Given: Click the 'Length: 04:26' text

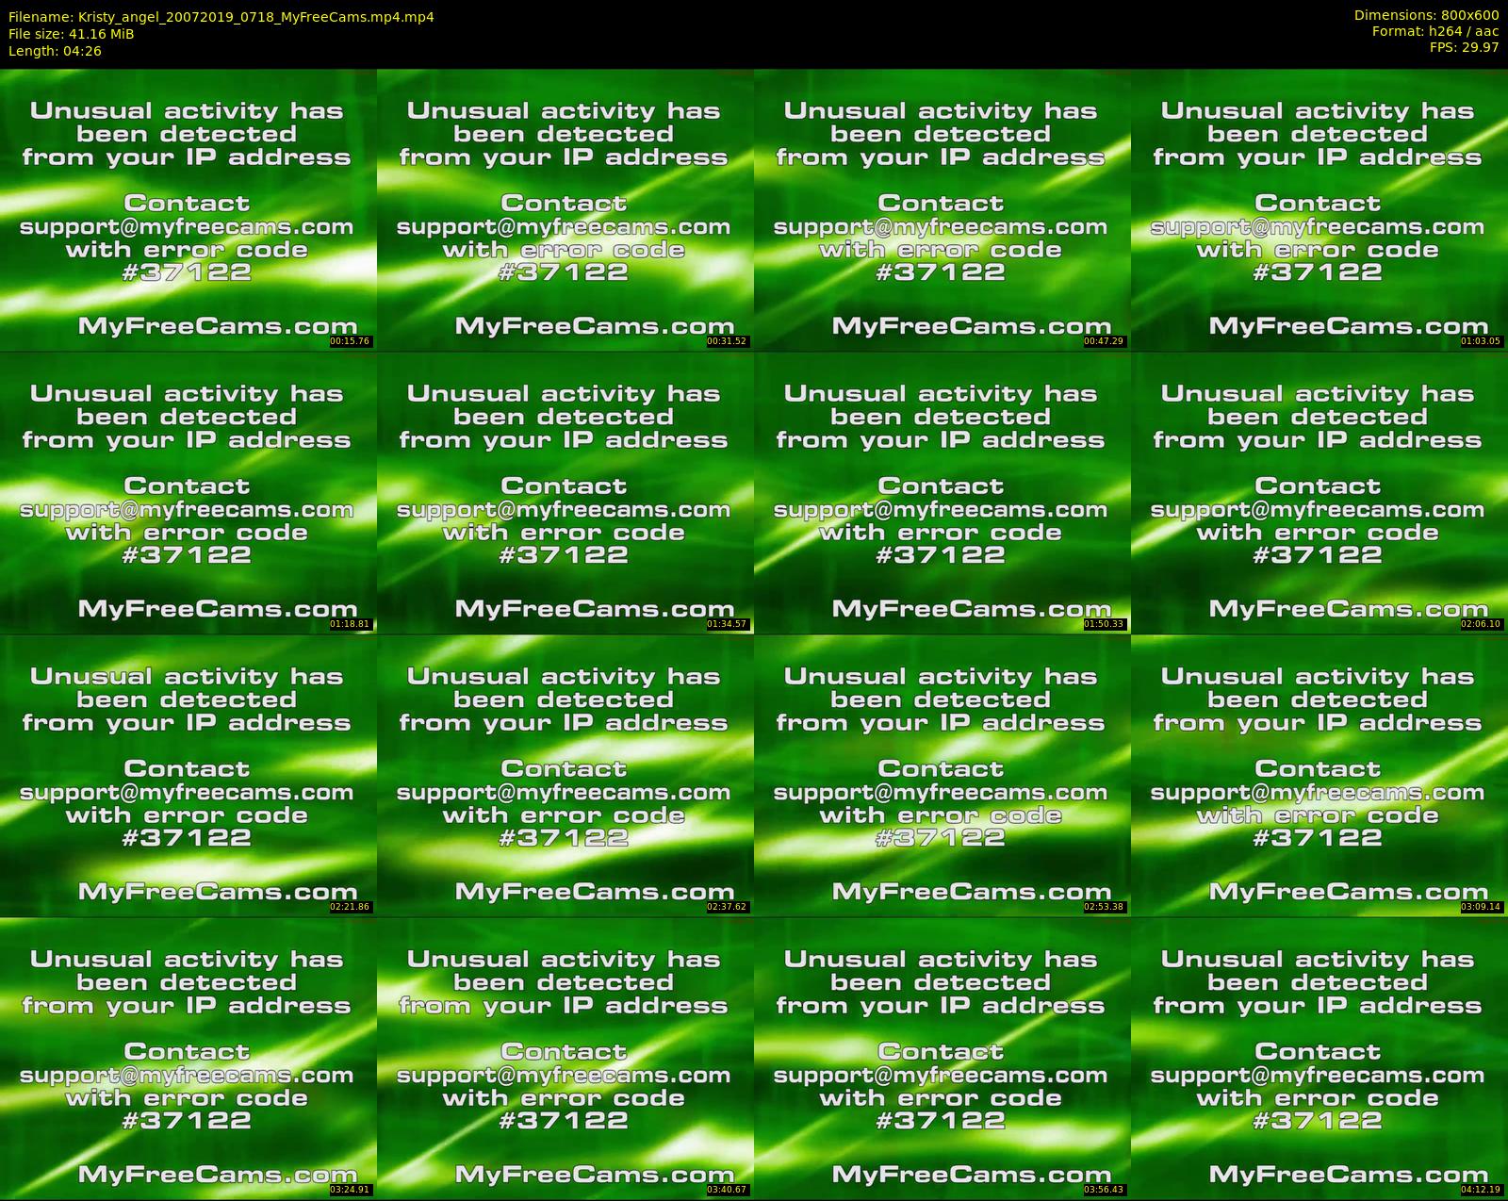Looking at the screenshot, I should (x=55, y=51).
